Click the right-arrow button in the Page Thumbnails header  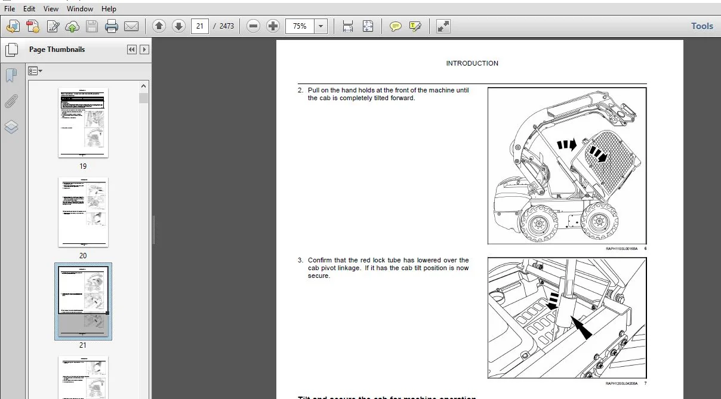[x=144, y=50]
